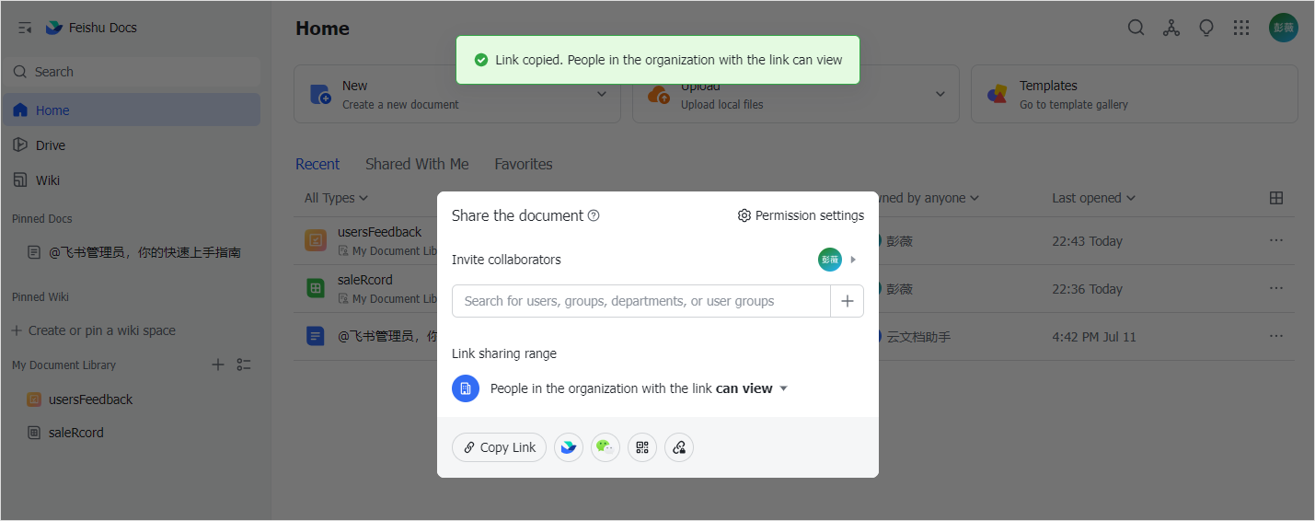Viewport: 1315px width, 521px height.
Task: Change link permission from can view
Action: (x=752, y=388)
